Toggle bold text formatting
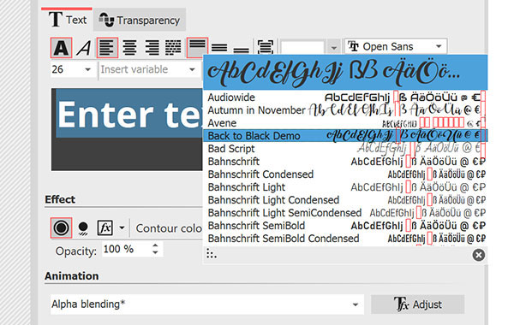The width and height of the screenshot is (514, 325). pos(62,48)
